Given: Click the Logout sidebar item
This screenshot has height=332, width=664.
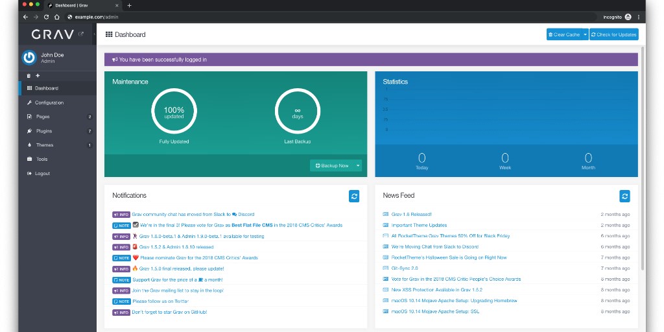Looking at the screenshot, I should (x=58, y=173).
